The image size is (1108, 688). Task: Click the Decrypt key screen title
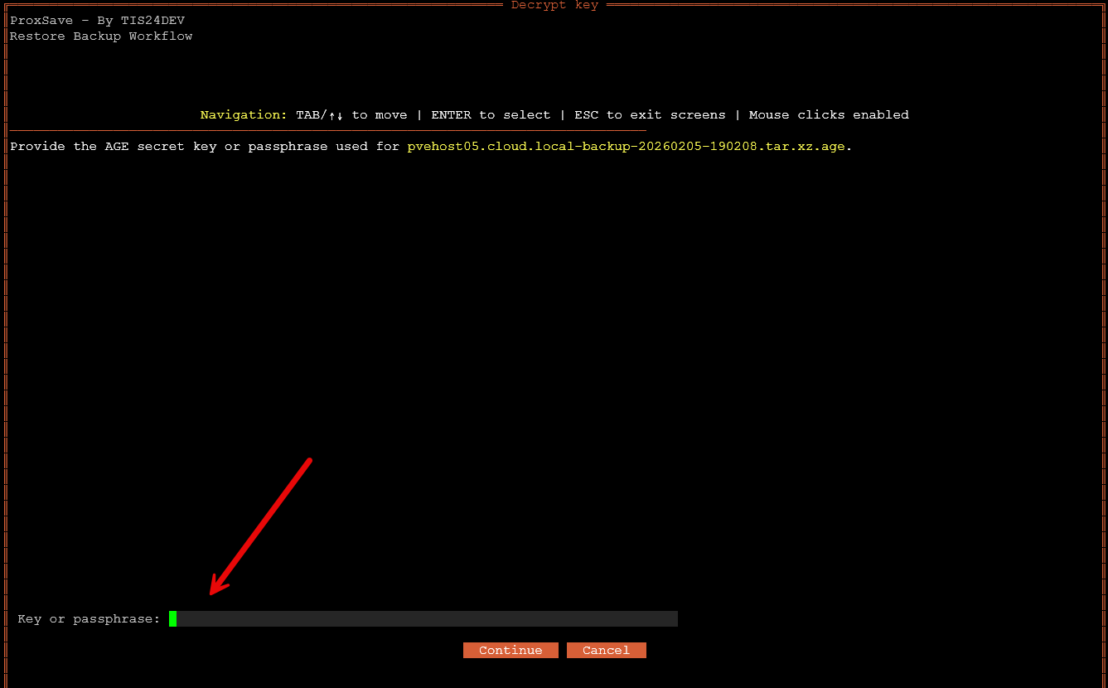pyautogui.click(x=554, y=6)
